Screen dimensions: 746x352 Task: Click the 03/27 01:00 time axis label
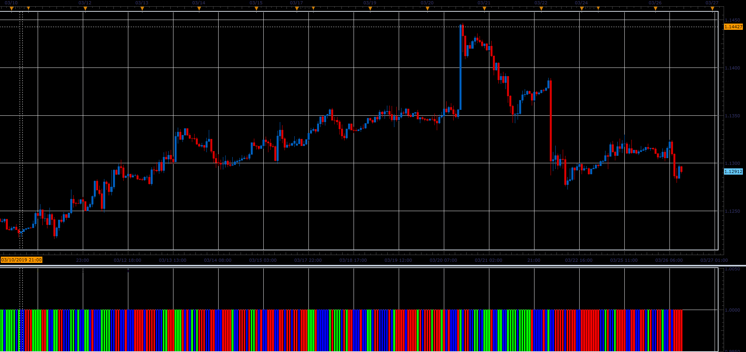click(x=714, y=260)
